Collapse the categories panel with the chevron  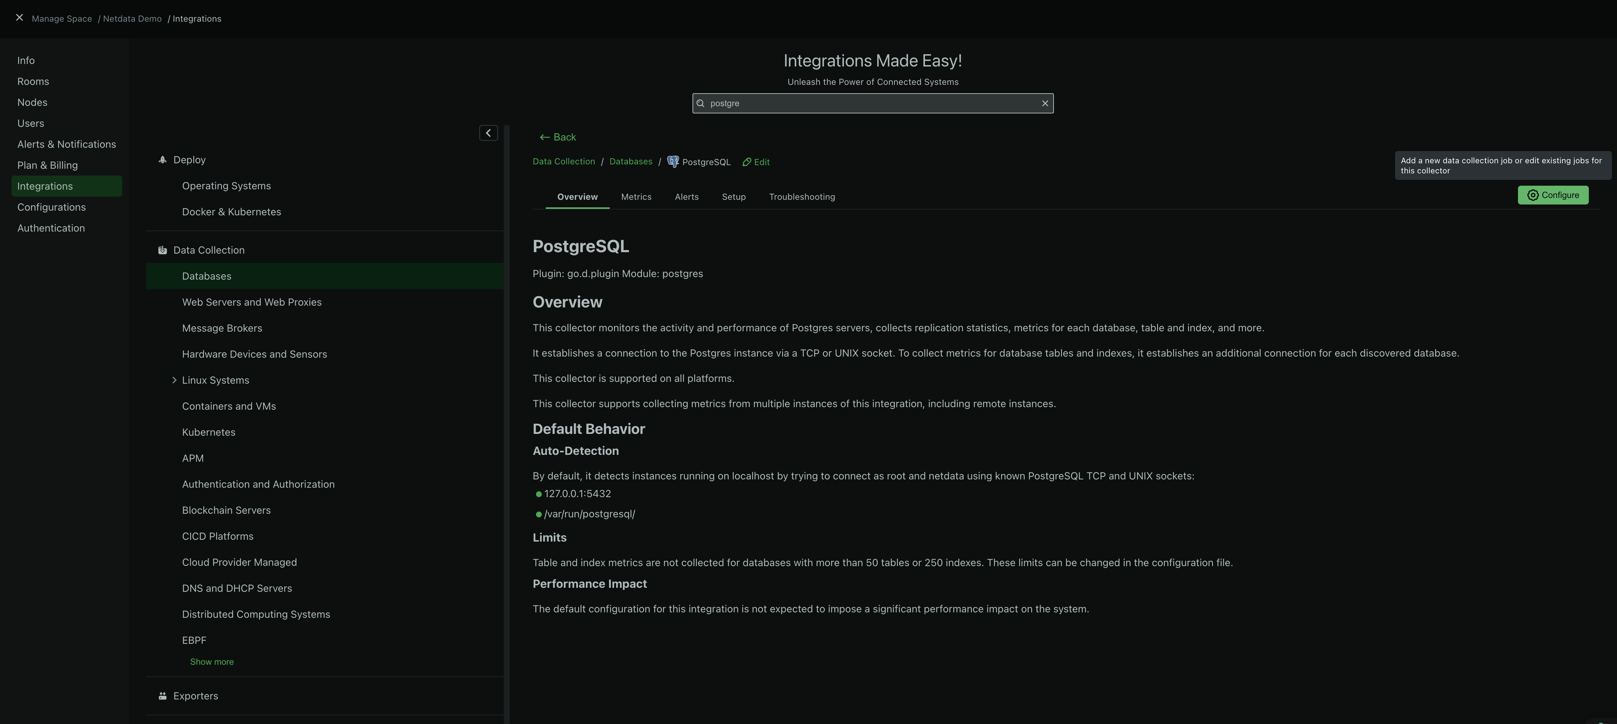(x=488, y=132)
